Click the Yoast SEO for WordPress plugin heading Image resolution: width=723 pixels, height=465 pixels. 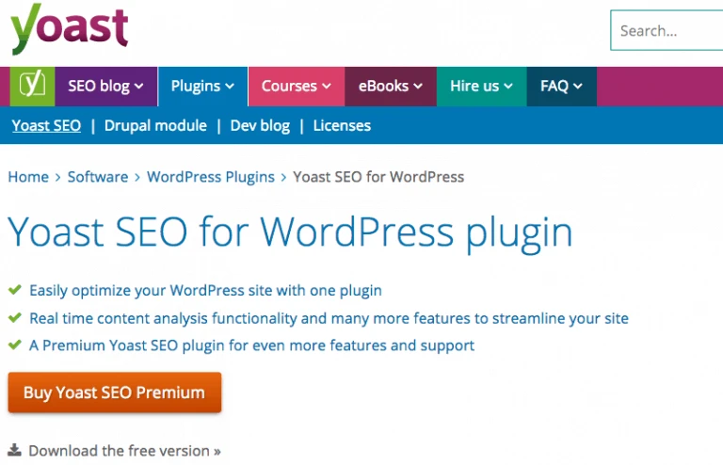(x=291, y=232)
